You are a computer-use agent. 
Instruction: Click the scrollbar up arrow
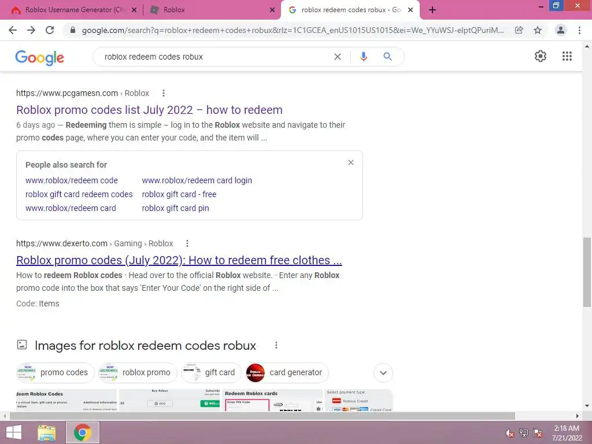(587, 46)
